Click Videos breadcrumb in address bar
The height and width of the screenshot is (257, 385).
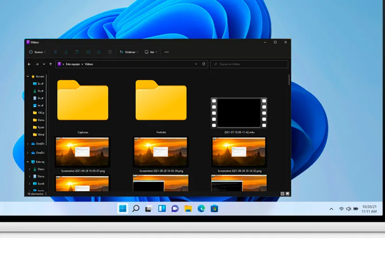coord(89,64)
